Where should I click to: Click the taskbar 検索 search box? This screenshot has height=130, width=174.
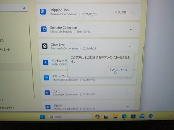click(70, 117)
